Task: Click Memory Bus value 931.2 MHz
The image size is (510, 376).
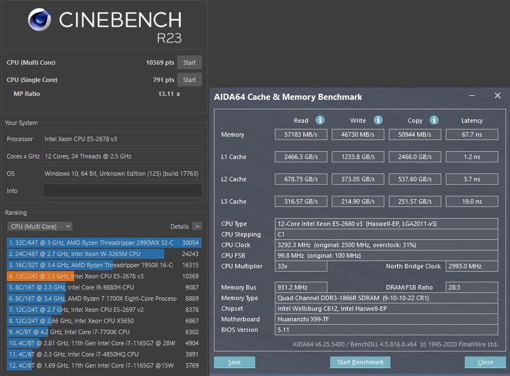Action: [301, 287]
